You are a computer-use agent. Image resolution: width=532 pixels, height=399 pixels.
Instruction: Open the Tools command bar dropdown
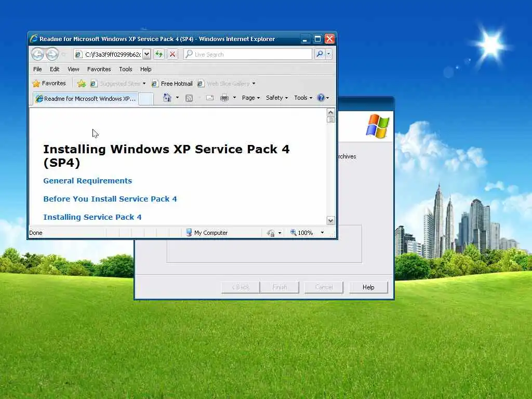(x=303, y=98)
